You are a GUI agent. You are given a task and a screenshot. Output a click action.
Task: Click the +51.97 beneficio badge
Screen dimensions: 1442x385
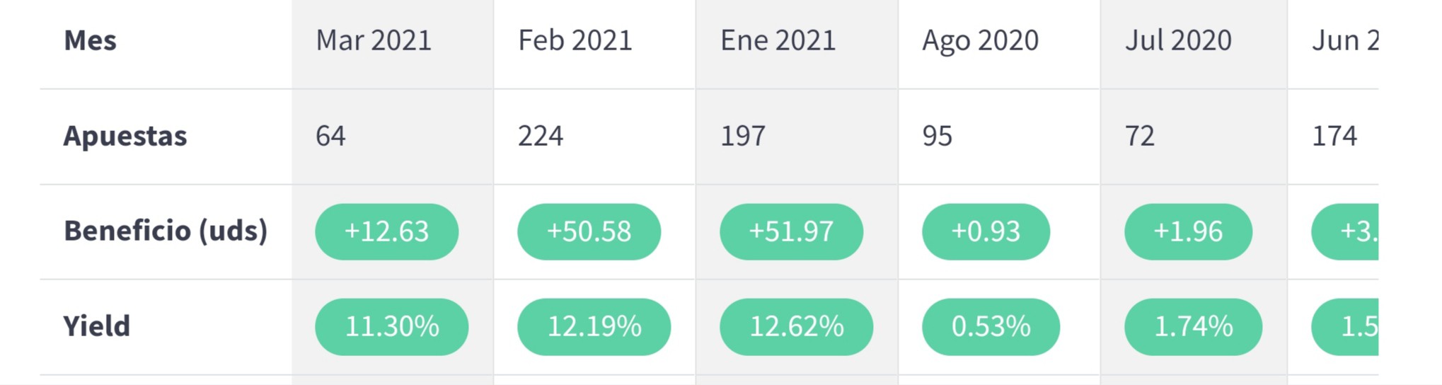click(792, 231)
